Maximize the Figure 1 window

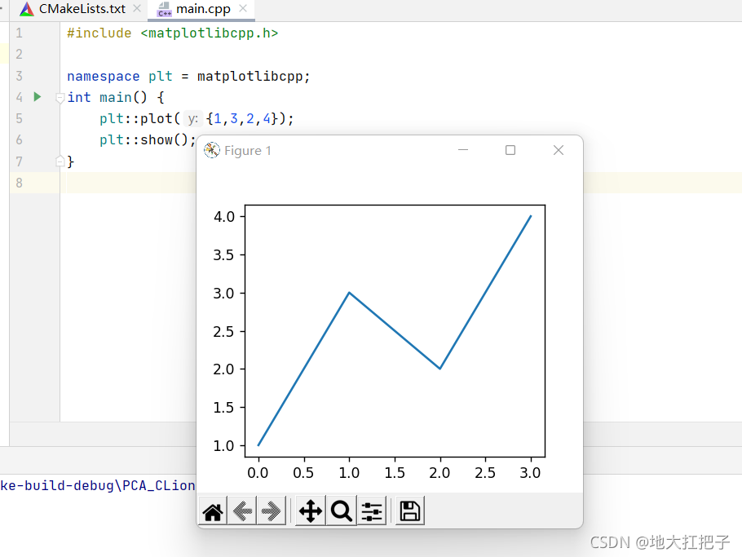pos(510,150)
